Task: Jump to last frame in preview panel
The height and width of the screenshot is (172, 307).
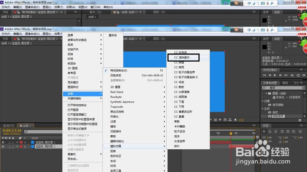Action: pyautogui.click(x=286, y=75)
